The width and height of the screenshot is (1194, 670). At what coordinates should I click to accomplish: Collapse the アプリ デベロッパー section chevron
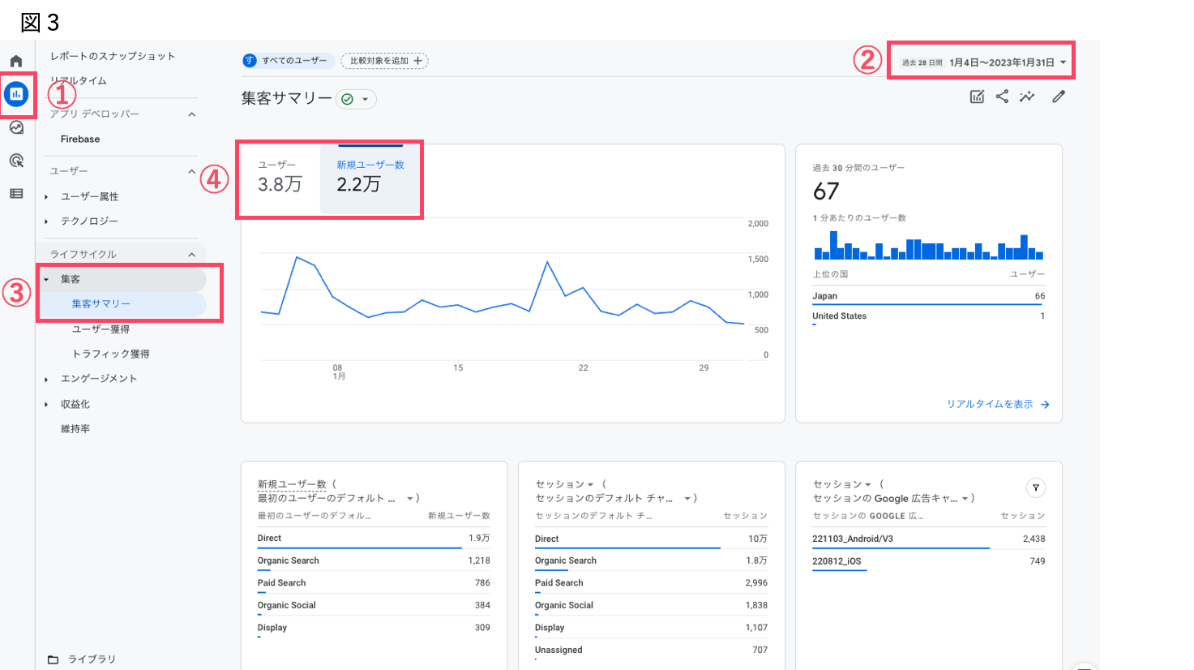[x=192, y=114]
